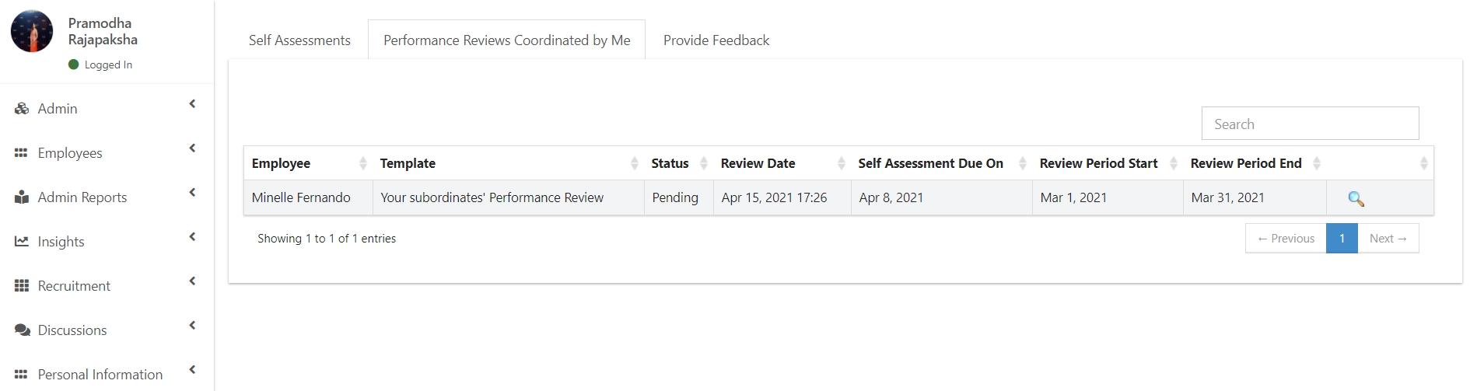Switch to the Self Assessments tab

[299, 40]
